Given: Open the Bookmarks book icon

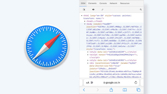Looking at the screenshot, I should [125, 90].
